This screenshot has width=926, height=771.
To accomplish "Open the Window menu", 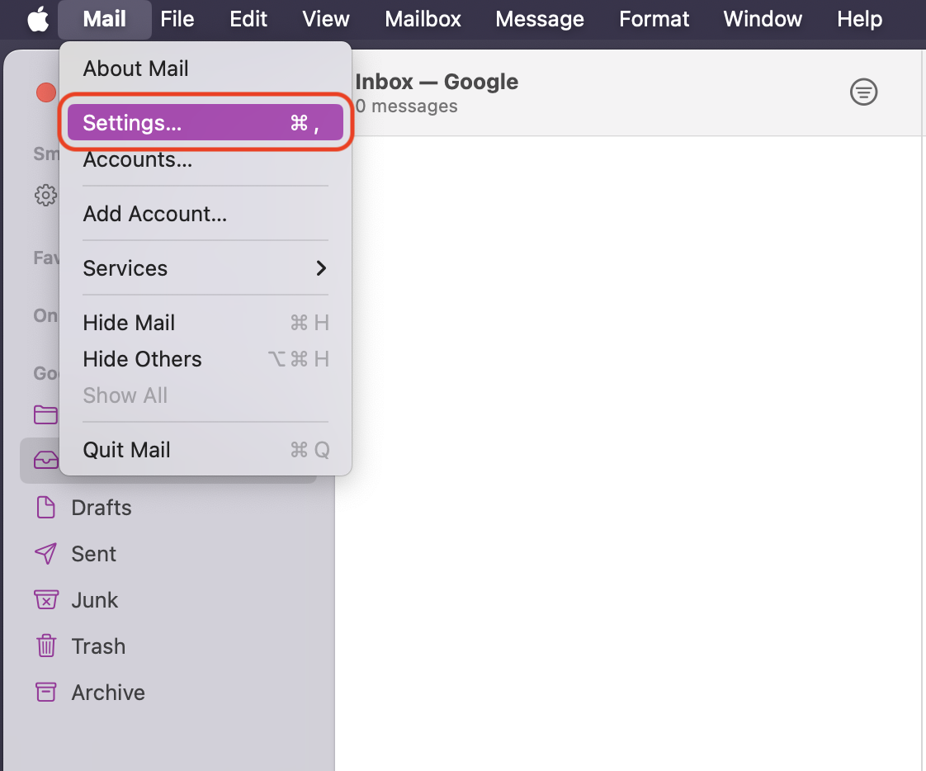I will pos(763,20).
